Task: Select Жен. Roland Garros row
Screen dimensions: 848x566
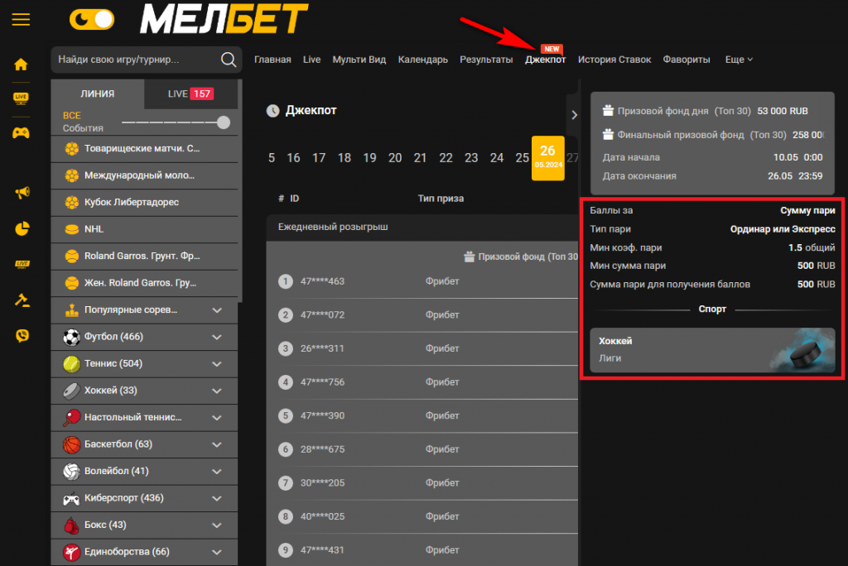Action: tap(144, 283)
